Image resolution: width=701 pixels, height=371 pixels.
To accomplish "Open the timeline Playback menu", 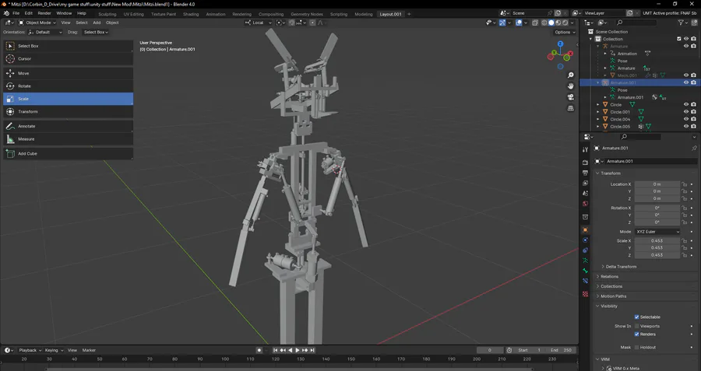I will pyautogui.click(x=30, y=351).
